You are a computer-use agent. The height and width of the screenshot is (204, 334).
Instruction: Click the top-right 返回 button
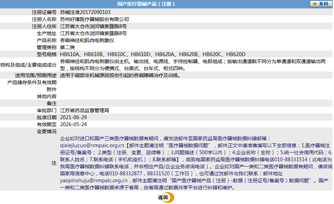(321, 4)
